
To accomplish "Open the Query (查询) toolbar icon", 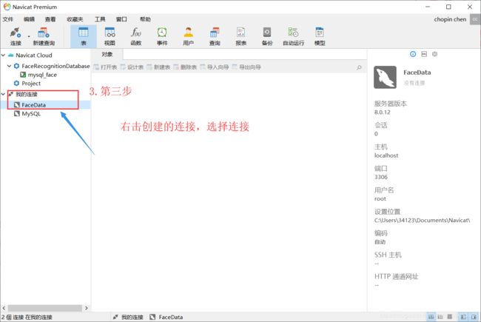I will (x=215, y=36).
